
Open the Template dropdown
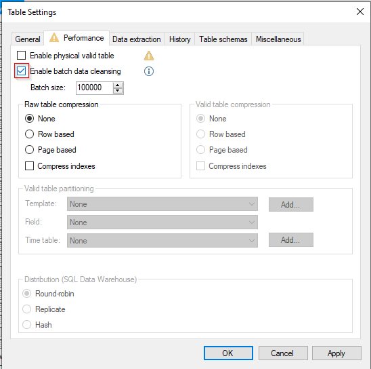pyautogui.click(x=162, y=204)
